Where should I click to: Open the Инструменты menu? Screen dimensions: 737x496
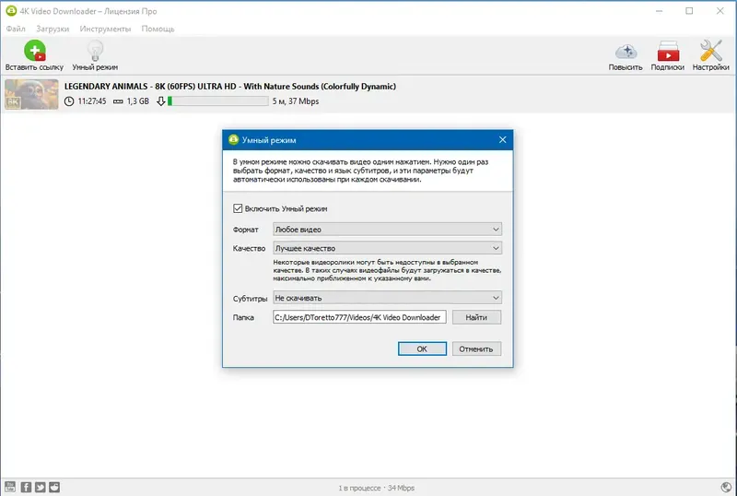point(105,29)
